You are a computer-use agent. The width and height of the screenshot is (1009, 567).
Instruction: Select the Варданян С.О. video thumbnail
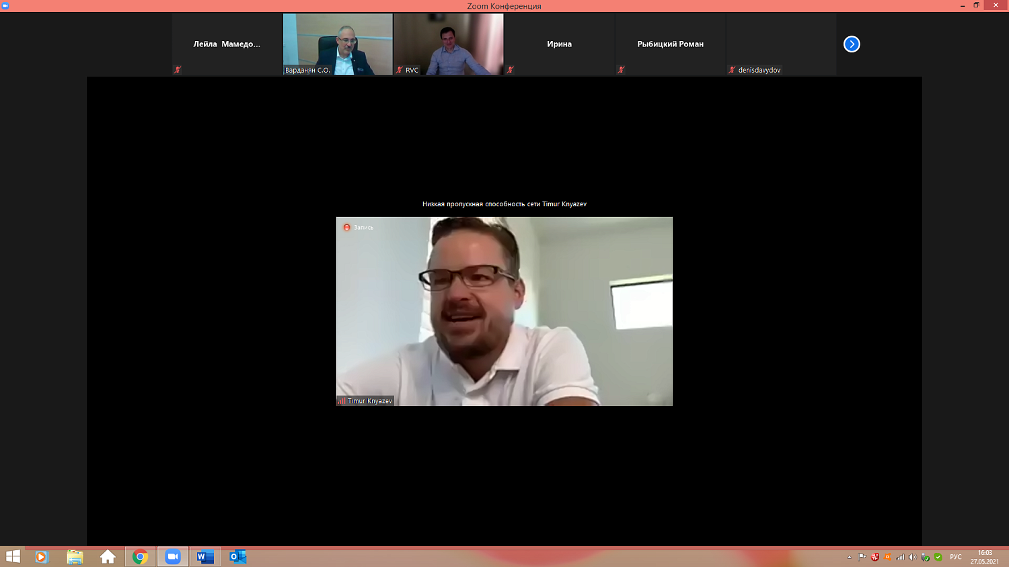tap(338, 44)
